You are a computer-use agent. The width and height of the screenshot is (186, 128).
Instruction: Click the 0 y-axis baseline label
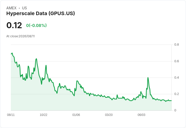pyautogui.click(x=175, y=110)
